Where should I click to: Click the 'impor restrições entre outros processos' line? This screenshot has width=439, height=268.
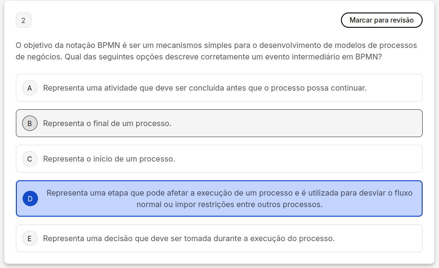(x=229, y=204)
